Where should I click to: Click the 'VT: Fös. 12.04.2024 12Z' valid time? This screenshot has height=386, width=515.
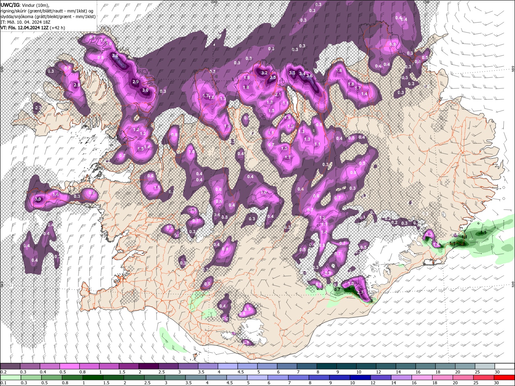click(25, 28)
